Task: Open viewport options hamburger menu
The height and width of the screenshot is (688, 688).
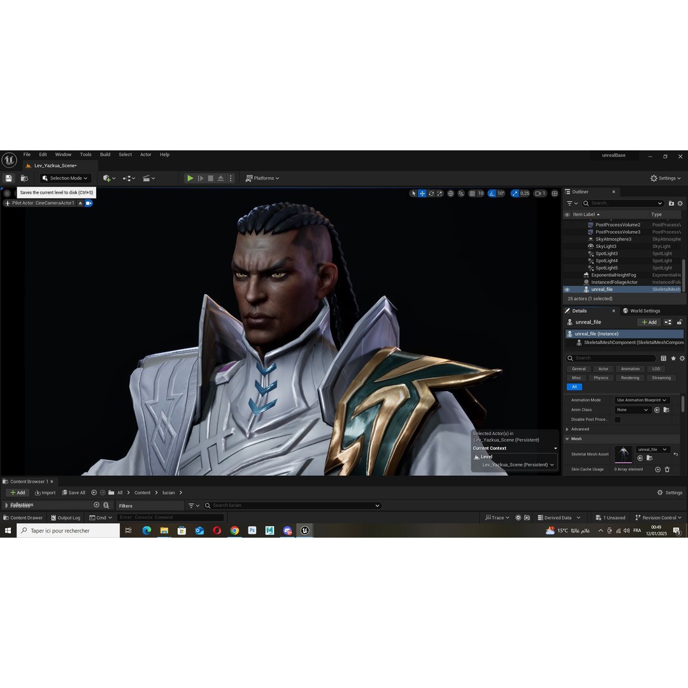Action: pos(7,193)
